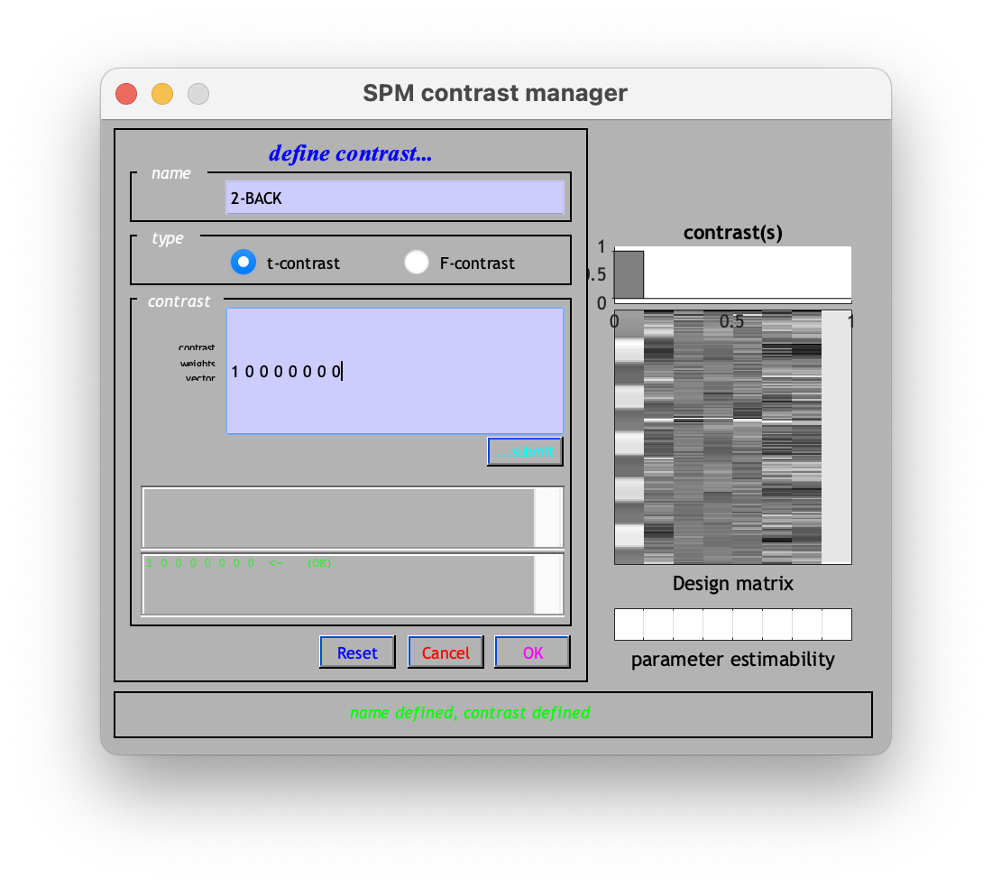
Task: Close the SPM contrast manager window
Action: [126, 94]
